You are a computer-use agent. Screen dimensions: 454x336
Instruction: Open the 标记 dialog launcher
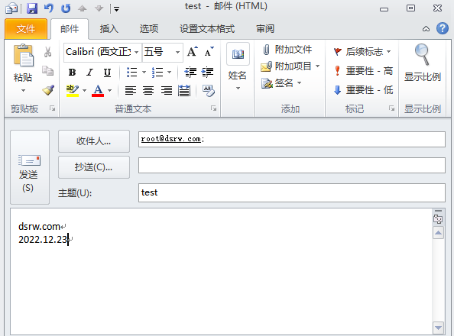coord(392,108)
